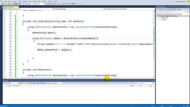
Task: Collapse the InsertScore method outline
Action: point(17,21)
